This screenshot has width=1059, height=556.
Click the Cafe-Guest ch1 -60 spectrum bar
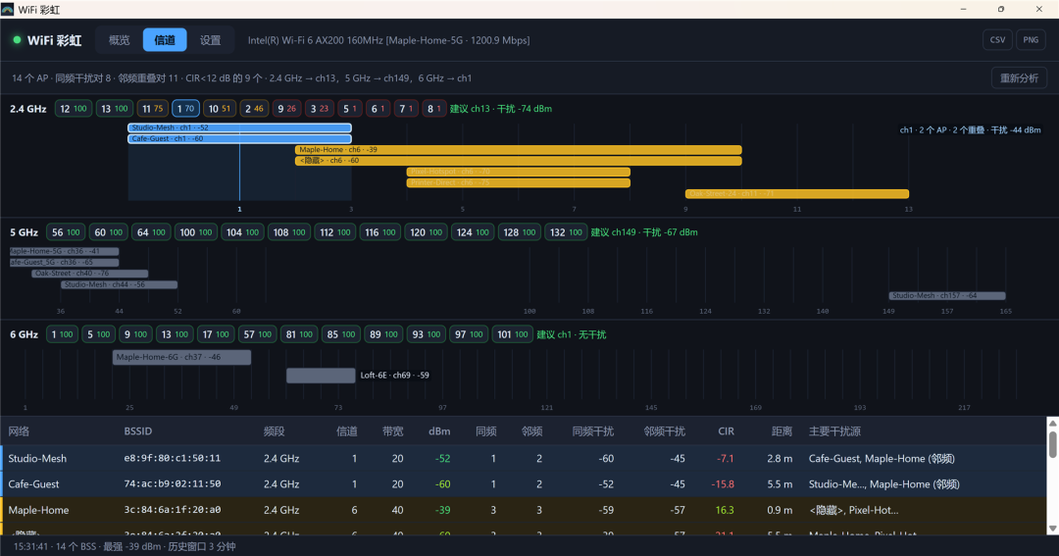click(240, 139)
